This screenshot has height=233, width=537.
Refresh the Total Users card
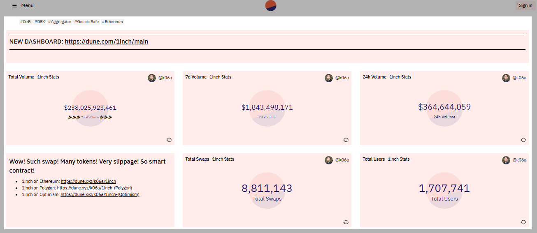tap(523, 222)
